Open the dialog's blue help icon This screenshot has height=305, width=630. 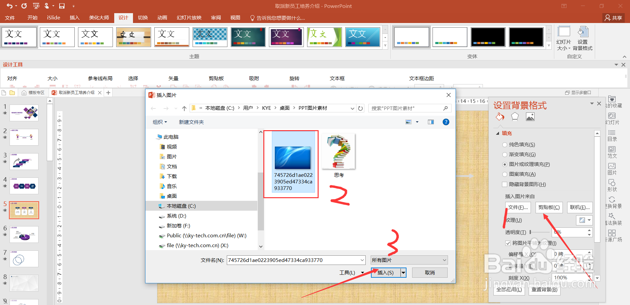click(446, 122)
